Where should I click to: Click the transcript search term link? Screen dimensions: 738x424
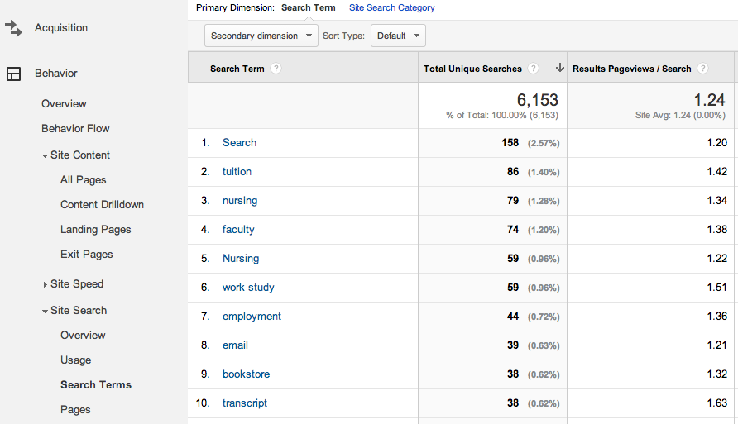pyautogui.click(x=245, y=403)
